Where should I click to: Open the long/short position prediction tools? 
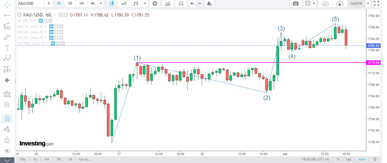coord(7,69)
